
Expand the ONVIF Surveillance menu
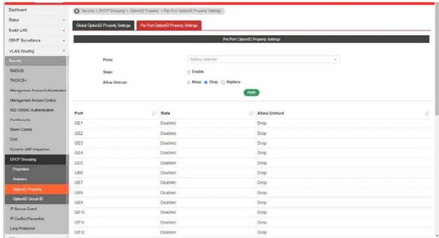click(x=36, y=41)
